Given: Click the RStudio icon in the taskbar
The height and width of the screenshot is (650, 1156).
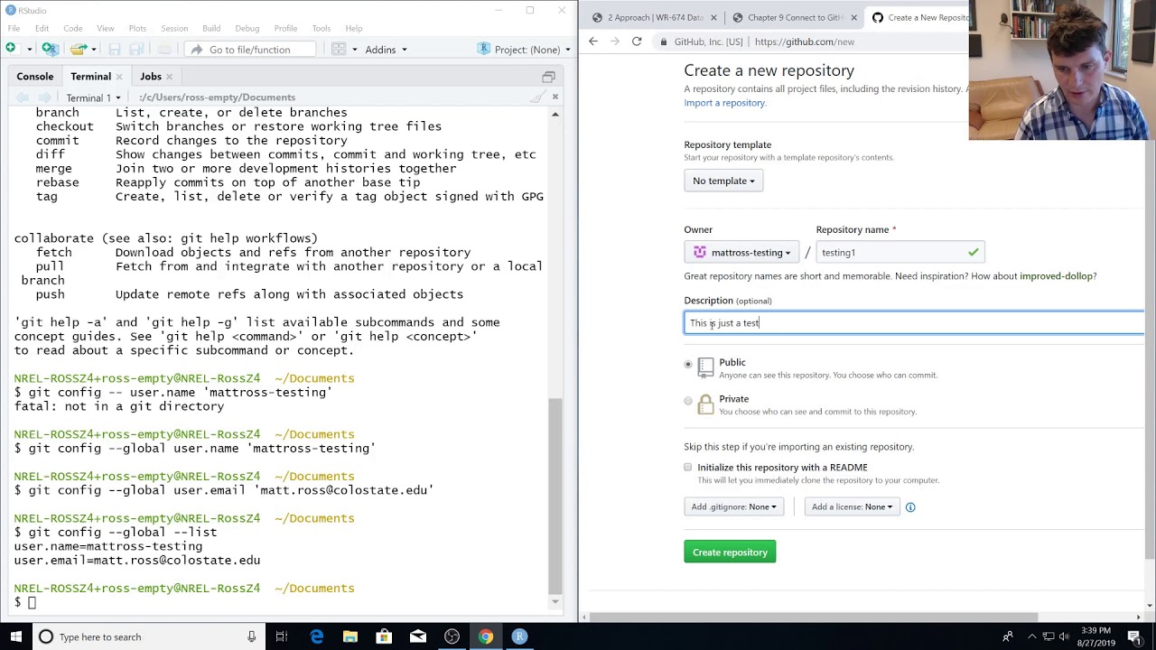Looking at the screenshot, I should tap(519, 636).
